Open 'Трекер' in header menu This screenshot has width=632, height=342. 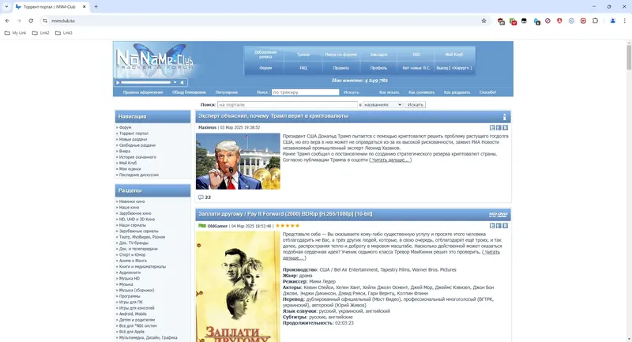303,54
